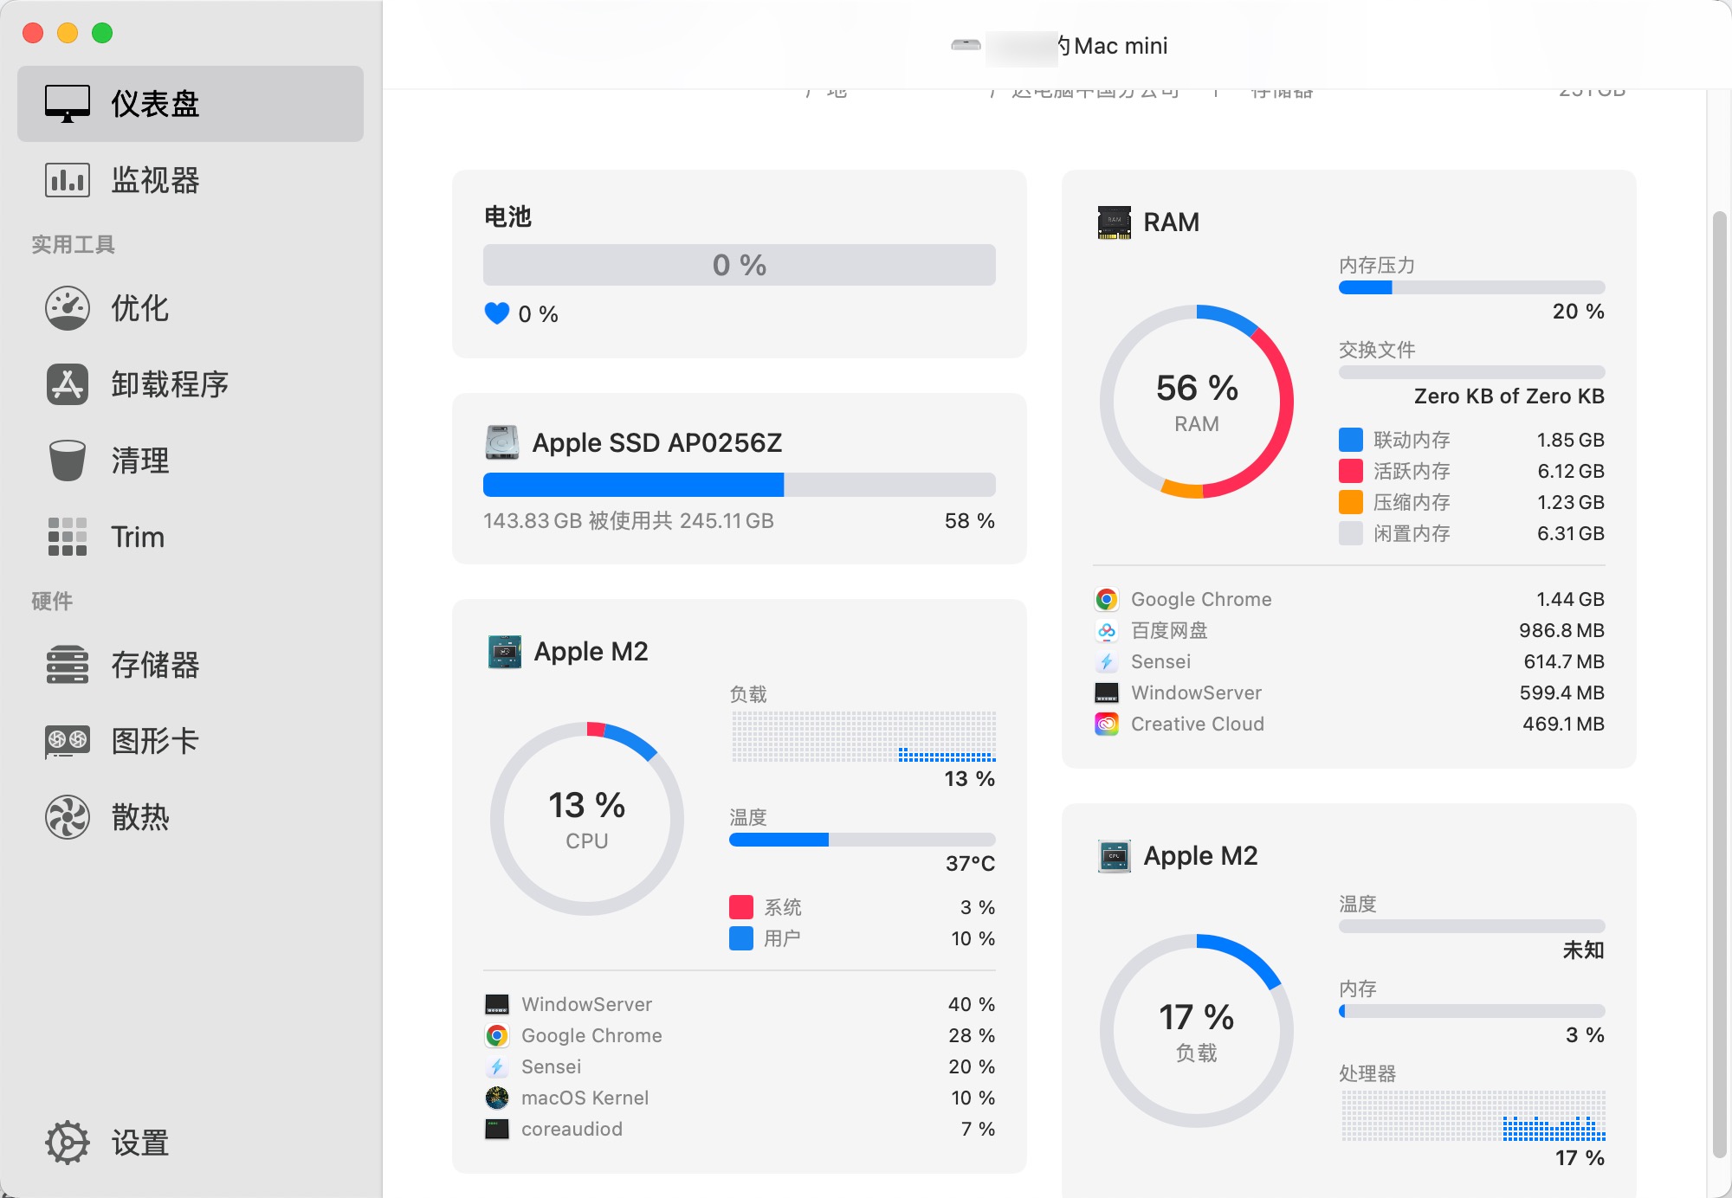Open the 设置 sidebar entry
1732x1198 pixels.
click(191, 1143)
